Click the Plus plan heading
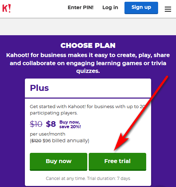The image size is (176, 187). (39, 88)
